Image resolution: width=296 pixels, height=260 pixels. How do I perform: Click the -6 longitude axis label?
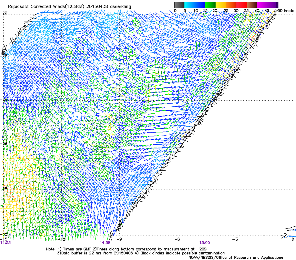coord(177,239)
